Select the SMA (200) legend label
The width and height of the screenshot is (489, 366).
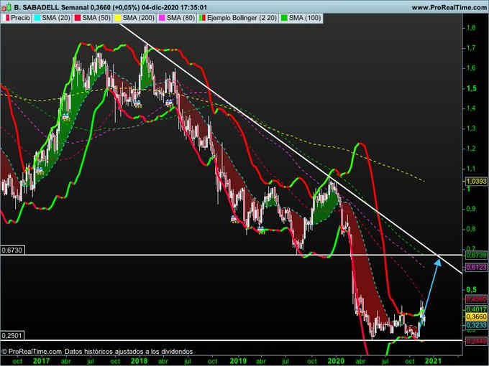pyautogui.click(x=139, y=18)
